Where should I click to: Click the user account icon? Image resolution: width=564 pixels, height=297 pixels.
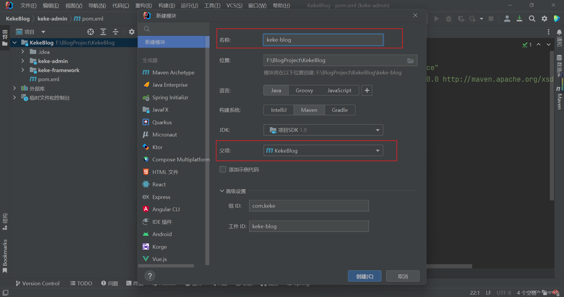[x=507, y=19]
